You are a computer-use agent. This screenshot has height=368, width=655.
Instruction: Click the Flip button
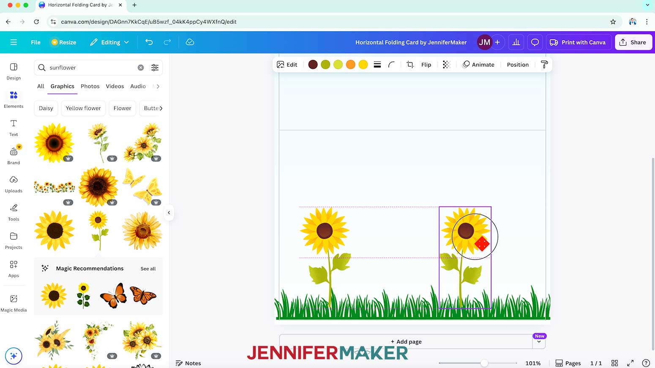pyautogui.click(x=426, y=65)
